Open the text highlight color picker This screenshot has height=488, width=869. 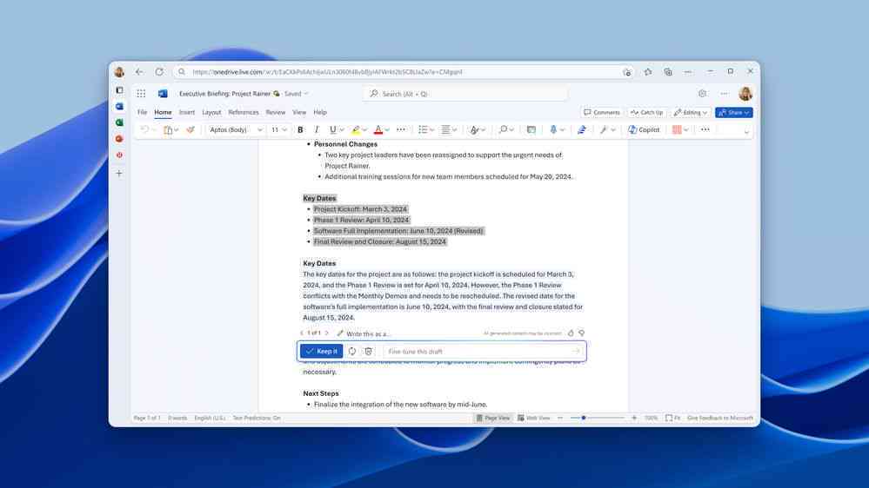(x=356, y=129)
